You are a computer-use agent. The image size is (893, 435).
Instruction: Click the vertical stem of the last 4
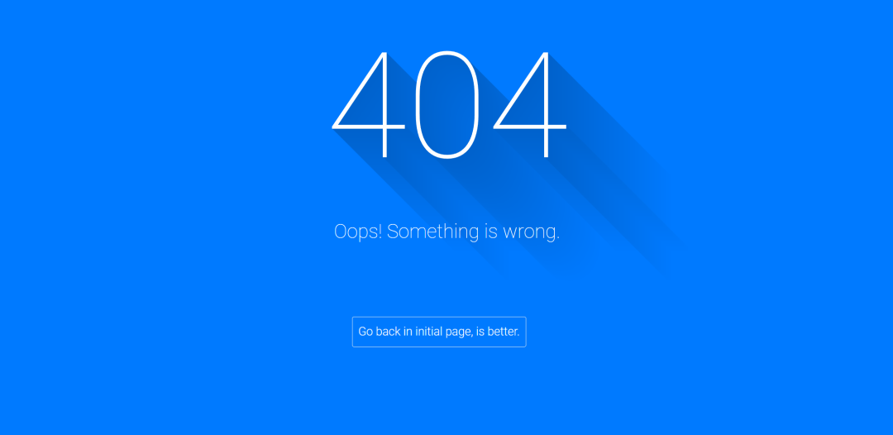[547, 104]
